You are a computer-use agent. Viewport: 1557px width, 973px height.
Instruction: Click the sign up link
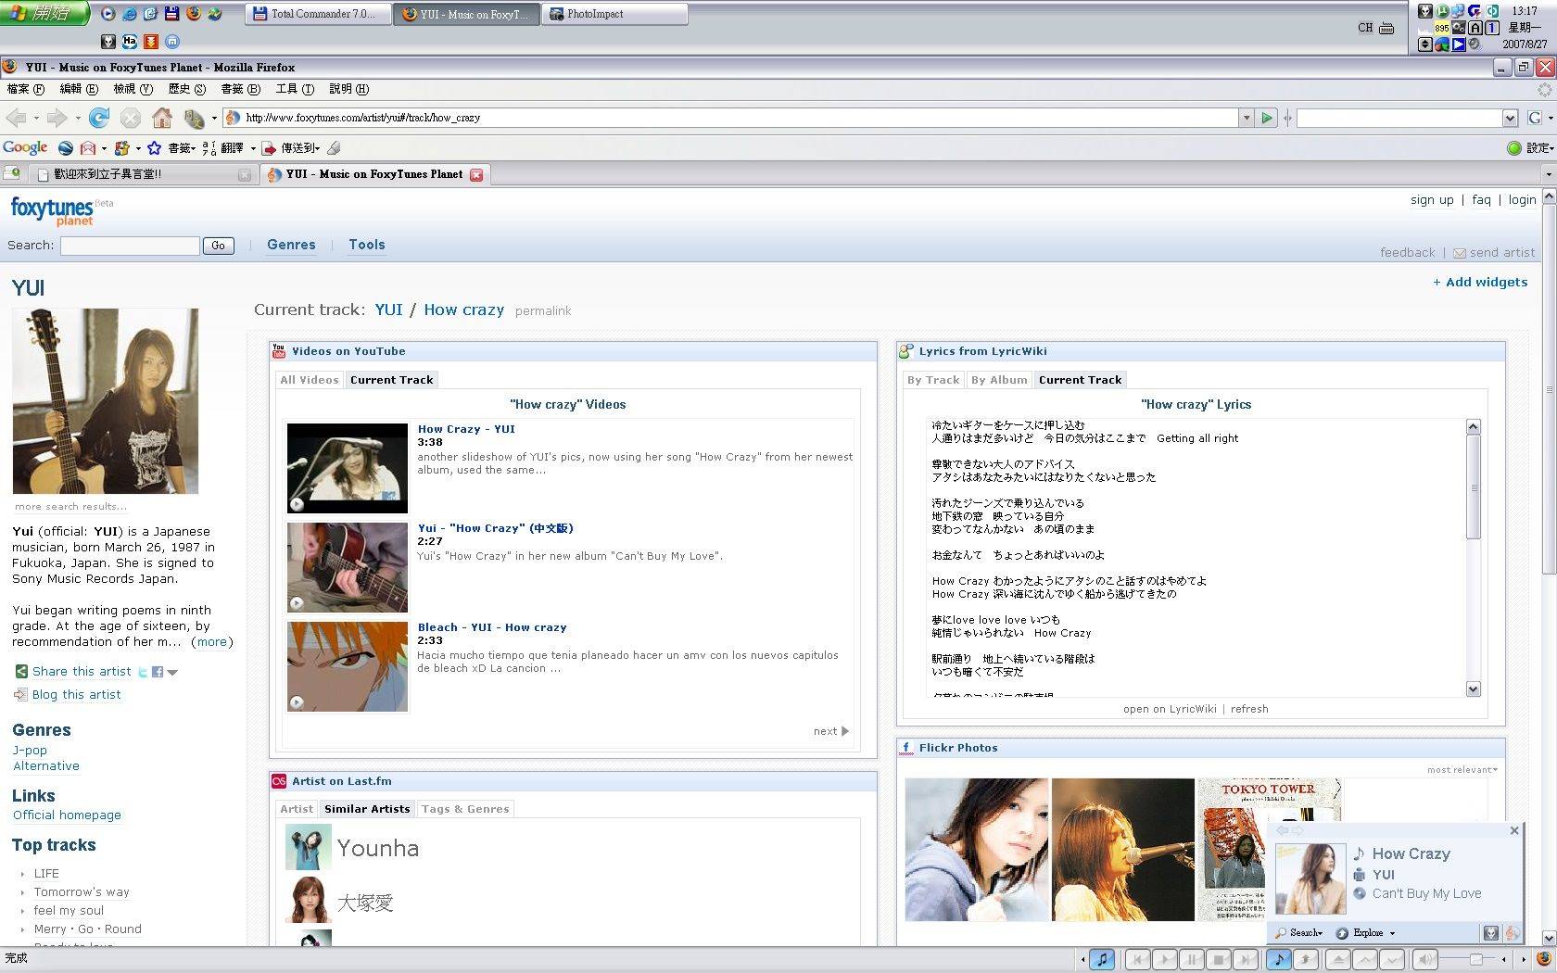1432,199
